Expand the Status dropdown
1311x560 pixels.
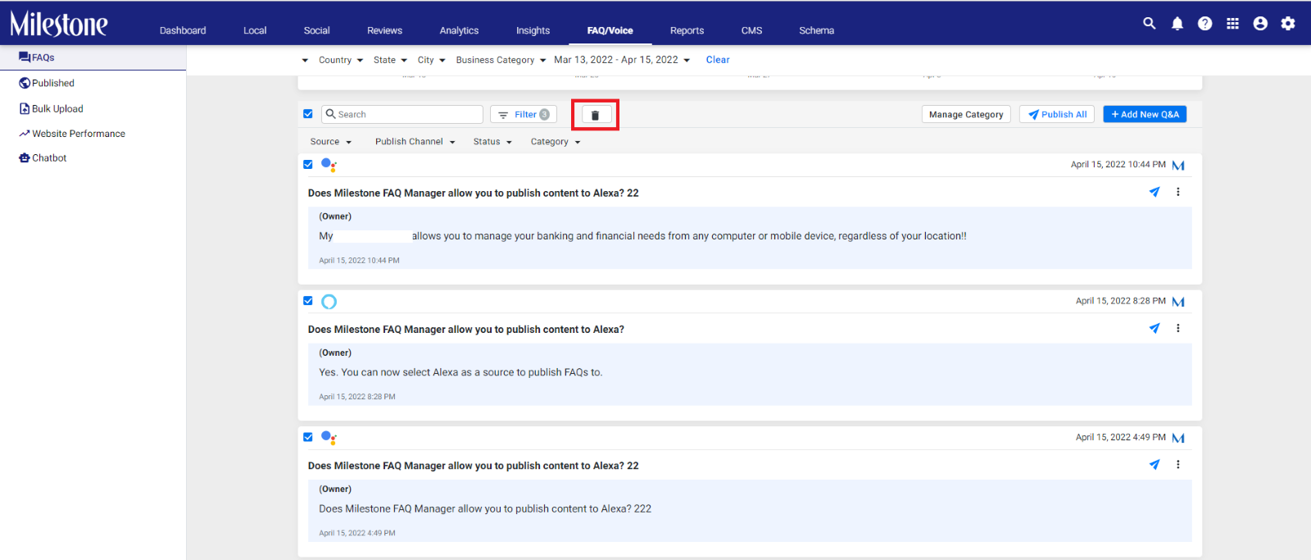pyautogui.click(x=492, y=142)
